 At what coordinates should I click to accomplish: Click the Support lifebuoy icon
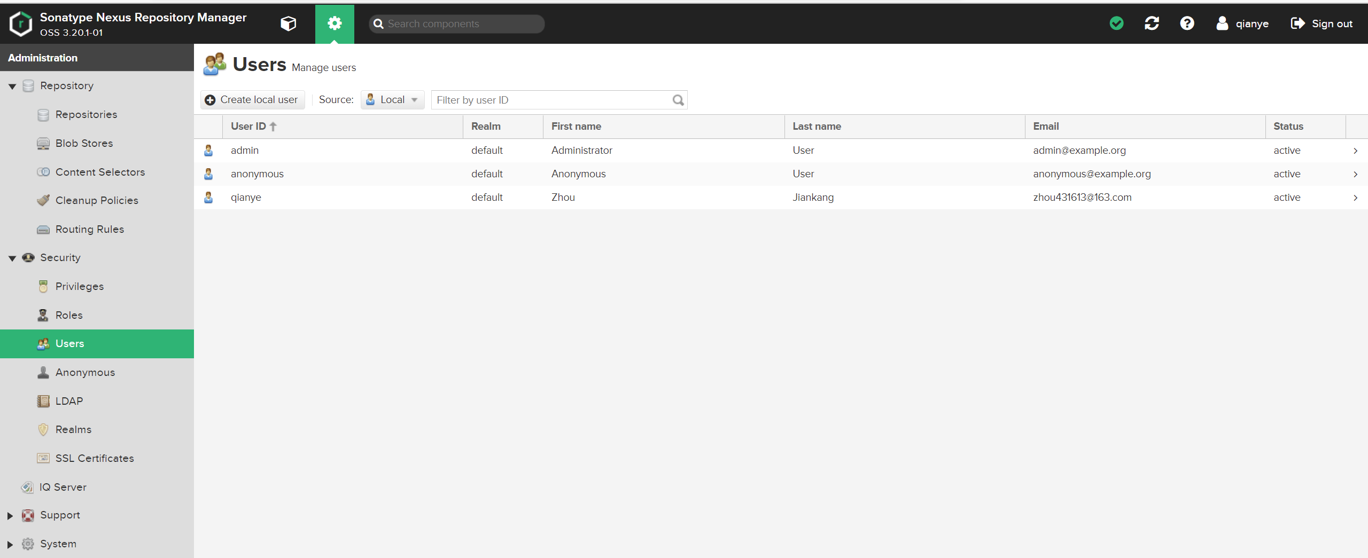[28, 515]
